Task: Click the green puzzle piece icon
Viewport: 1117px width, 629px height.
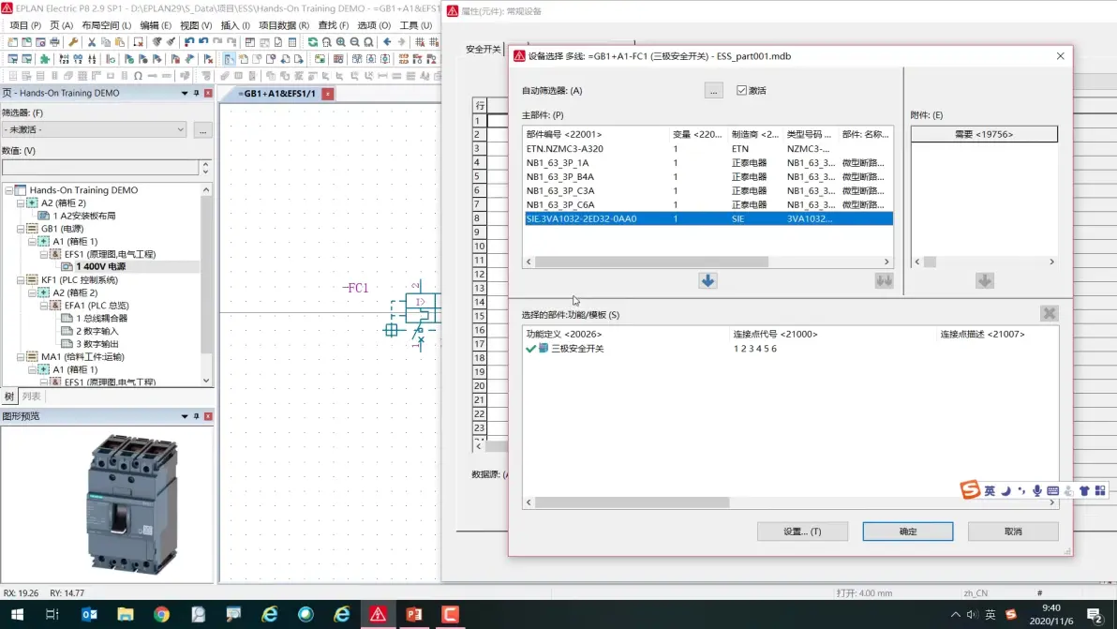Action: pos(44,59)
